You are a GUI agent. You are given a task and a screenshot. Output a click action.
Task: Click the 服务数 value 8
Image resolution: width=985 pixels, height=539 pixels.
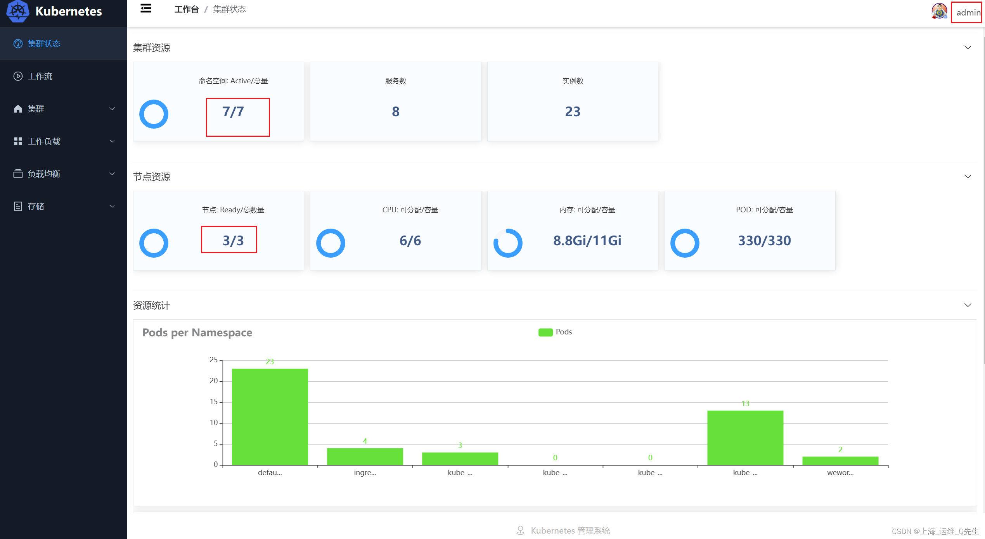click(395, 112)
